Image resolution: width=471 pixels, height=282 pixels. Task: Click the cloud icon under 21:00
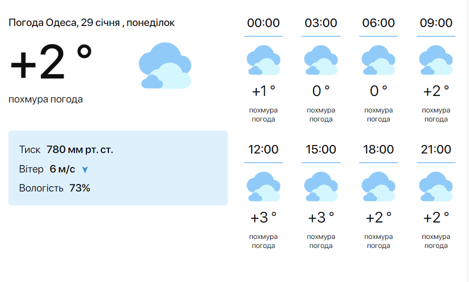pyautogui.click(x=436, y=186)
